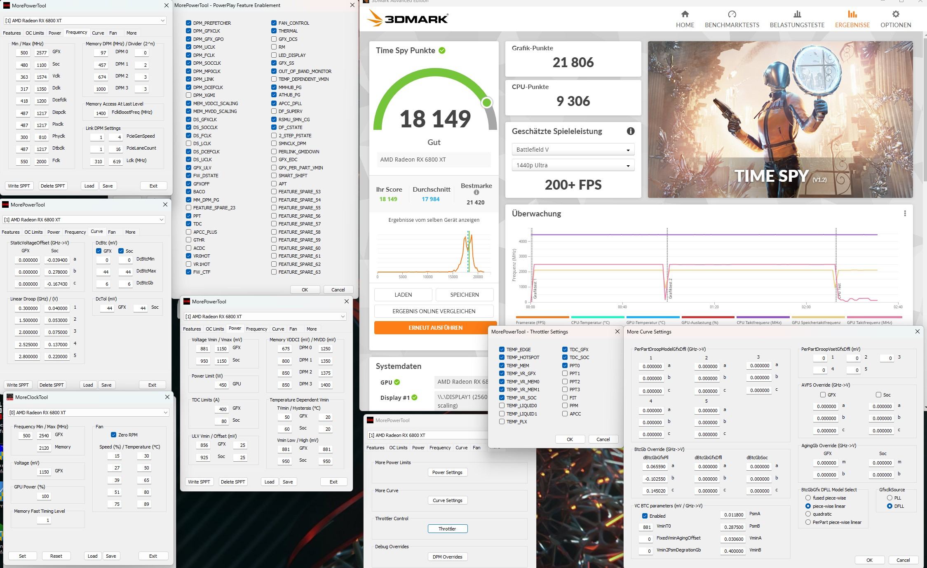Open the 1440p Ultra resolution dropdown
The height and width of the screenshot is (568, 927).
pyautogui.click(x=573, y=165)
